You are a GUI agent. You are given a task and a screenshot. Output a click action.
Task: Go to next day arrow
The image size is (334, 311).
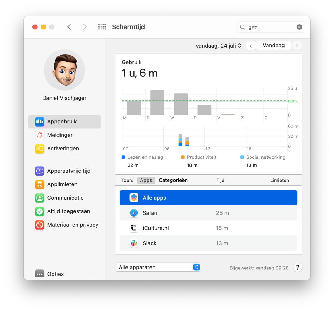tap(297, 46)
